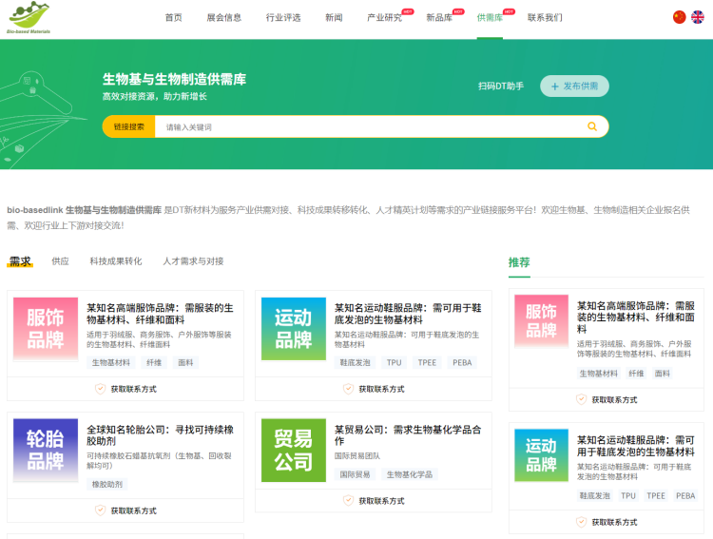Click the 链接搜索 yellow search label
713x539 pixels.
pos(129,126)
